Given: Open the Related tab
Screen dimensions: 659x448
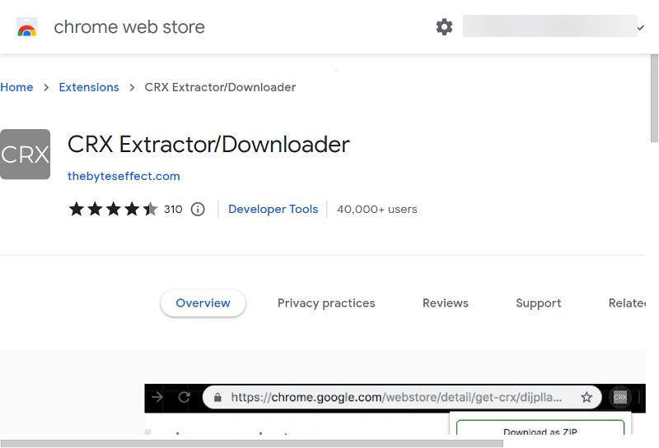Looking at the screenshot, I should pos(627,303).
